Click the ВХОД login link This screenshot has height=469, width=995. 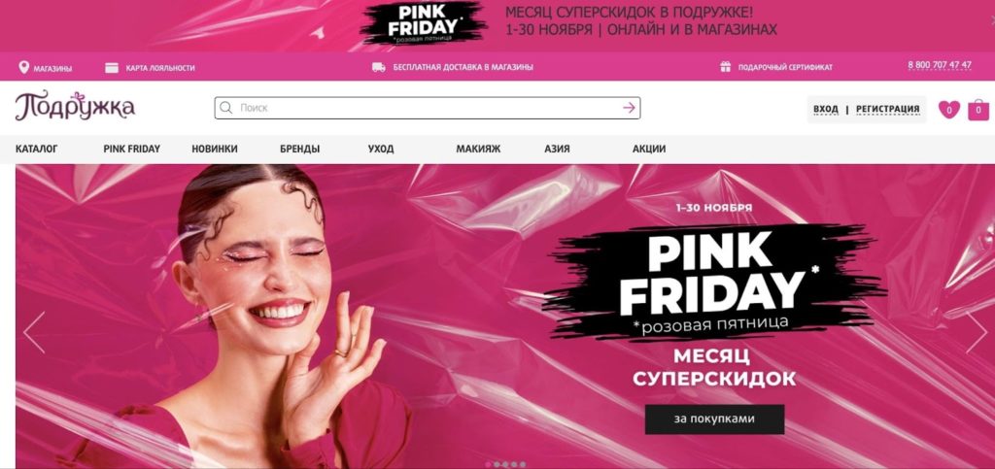tap(826, 109)
